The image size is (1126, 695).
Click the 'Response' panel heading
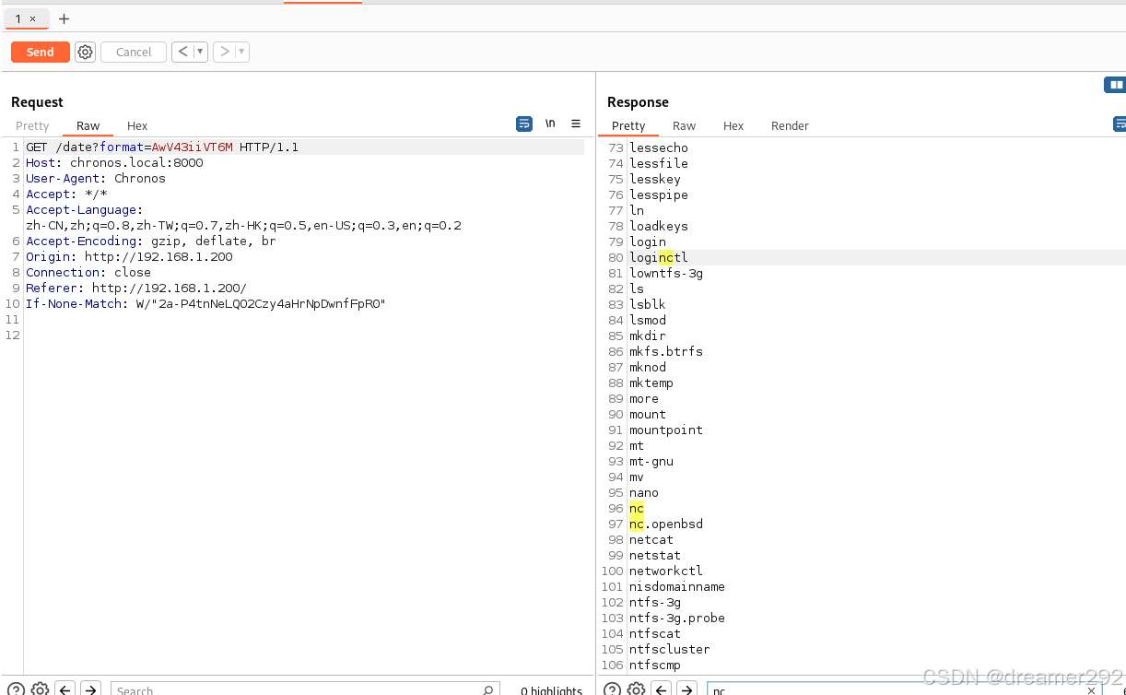point(638,102)
